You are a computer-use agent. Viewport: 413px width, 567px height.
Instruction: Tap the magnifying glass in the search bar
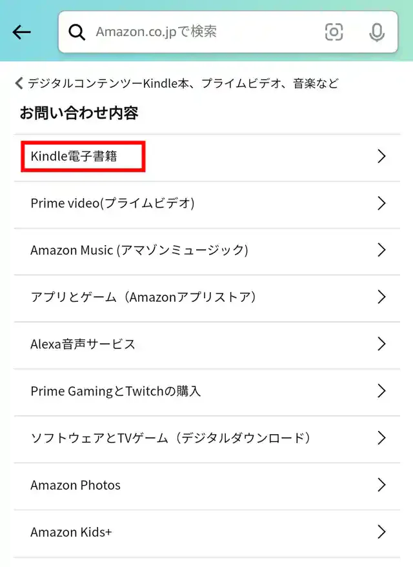click(77, 32)
